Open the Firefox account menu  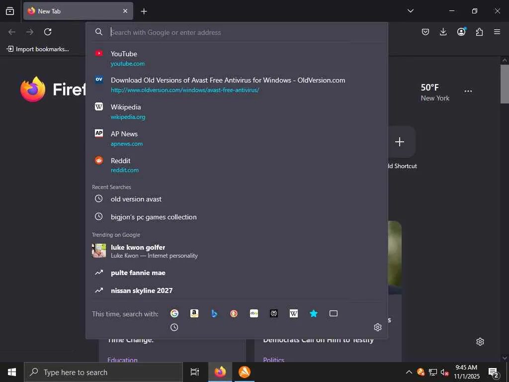tap(461, 31)
